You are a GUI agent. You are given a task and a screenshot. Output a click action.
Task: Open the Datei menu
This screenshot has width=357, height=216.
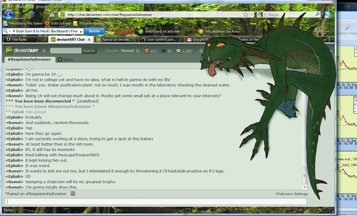8,7
